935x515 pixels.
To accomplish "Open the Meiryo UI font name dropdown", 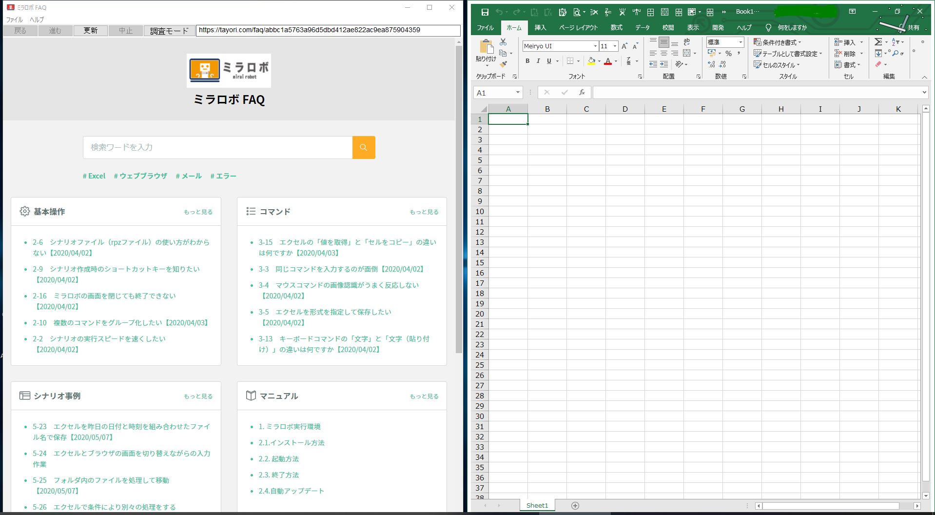I will coord(595,46).
